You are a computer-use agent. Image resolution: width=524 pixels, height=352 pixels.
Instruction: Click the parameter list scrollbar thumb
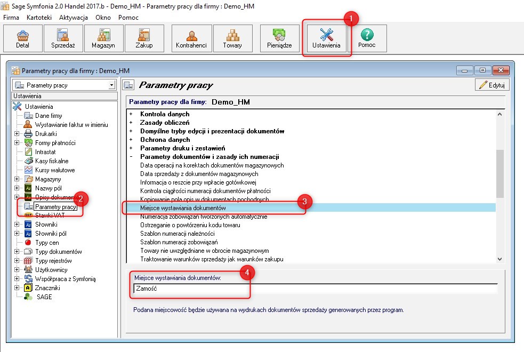pyautogui.click(x=499, y=174)
